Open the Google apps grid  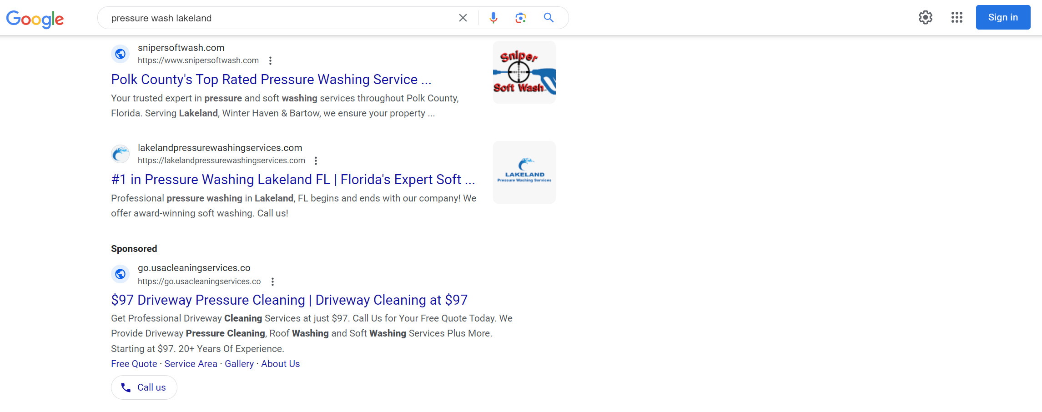pos(957,17)
